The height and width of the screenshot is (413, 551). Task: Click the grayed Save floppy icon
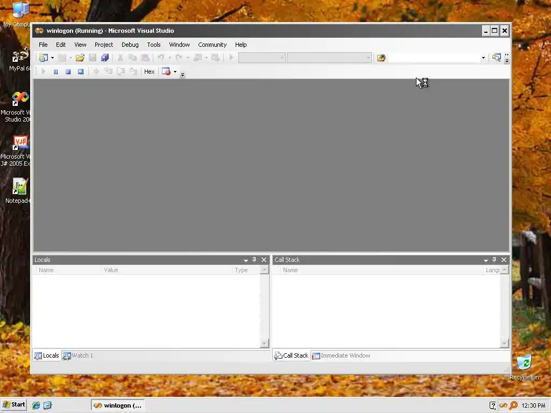pos(93,58)
